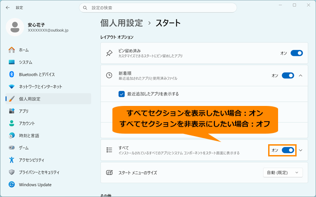This screenshot has height=197, width=316.
Task: Click the アクセシビリティ figure icon
Action: [12, 160]
